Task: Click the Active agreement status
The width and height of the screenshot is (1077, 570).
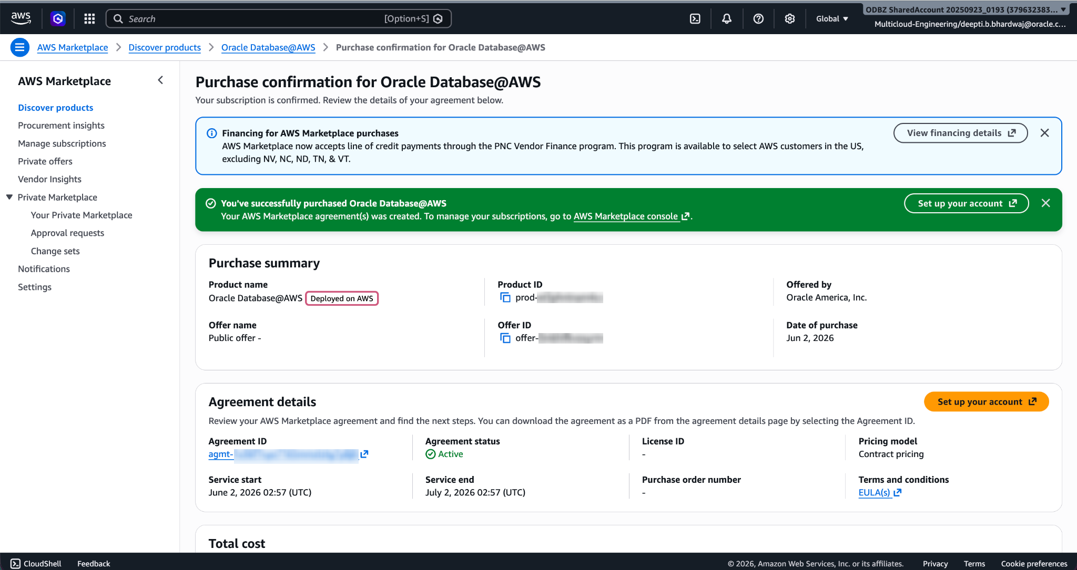Action: (444, 454)
